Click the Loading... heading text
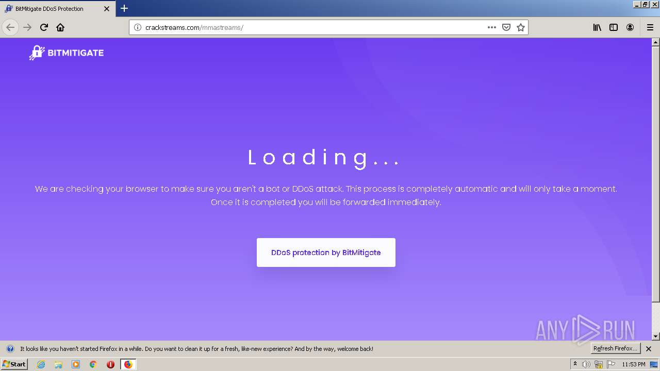 click(x=324, y=158)
